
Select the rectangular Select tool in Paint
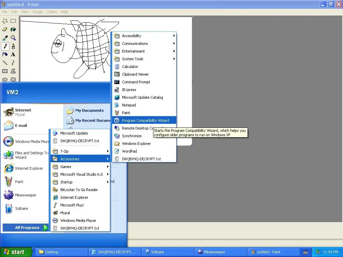[x=13, y=21]
